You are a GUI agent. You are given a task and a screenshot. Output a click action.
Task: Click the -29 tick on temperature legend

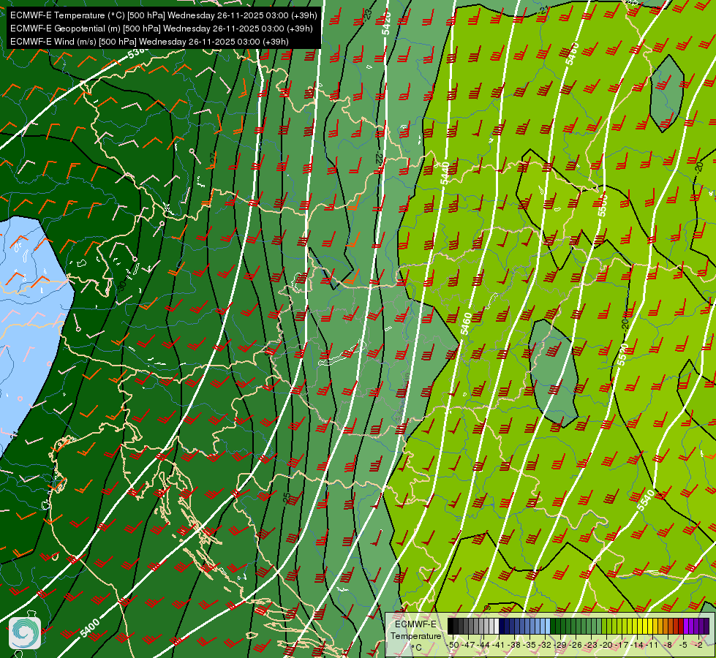pyautogui.click(x=561, y=645)
